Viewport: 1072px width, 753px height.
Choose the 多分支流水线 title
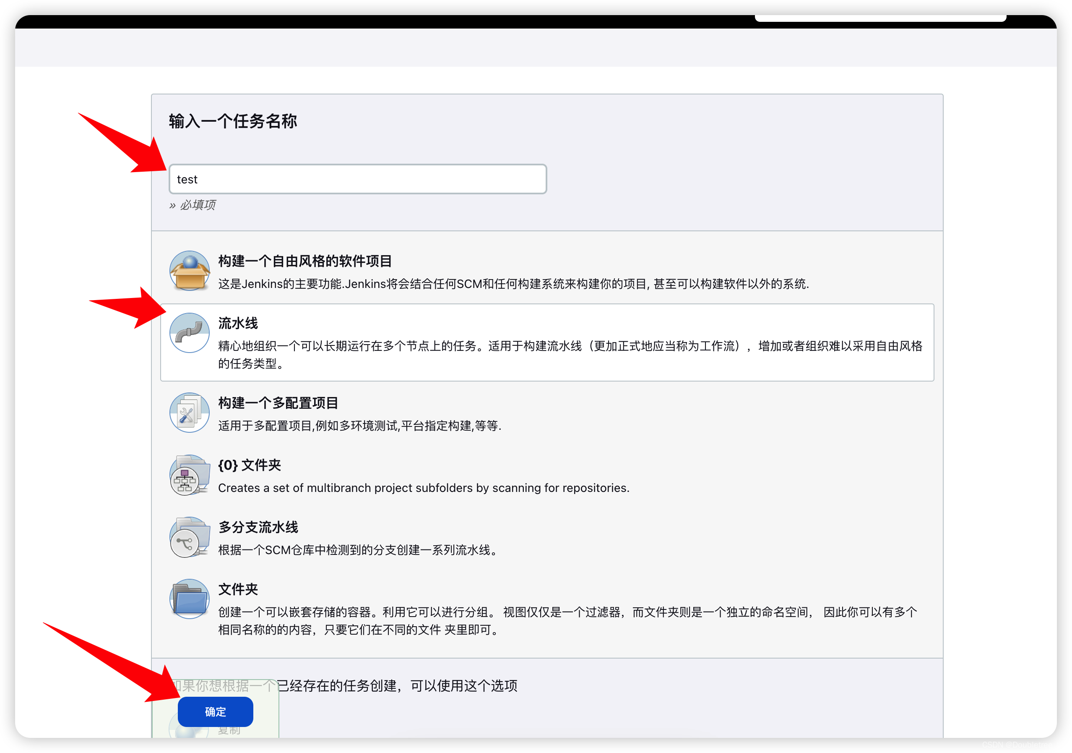[x=258, y=527]
